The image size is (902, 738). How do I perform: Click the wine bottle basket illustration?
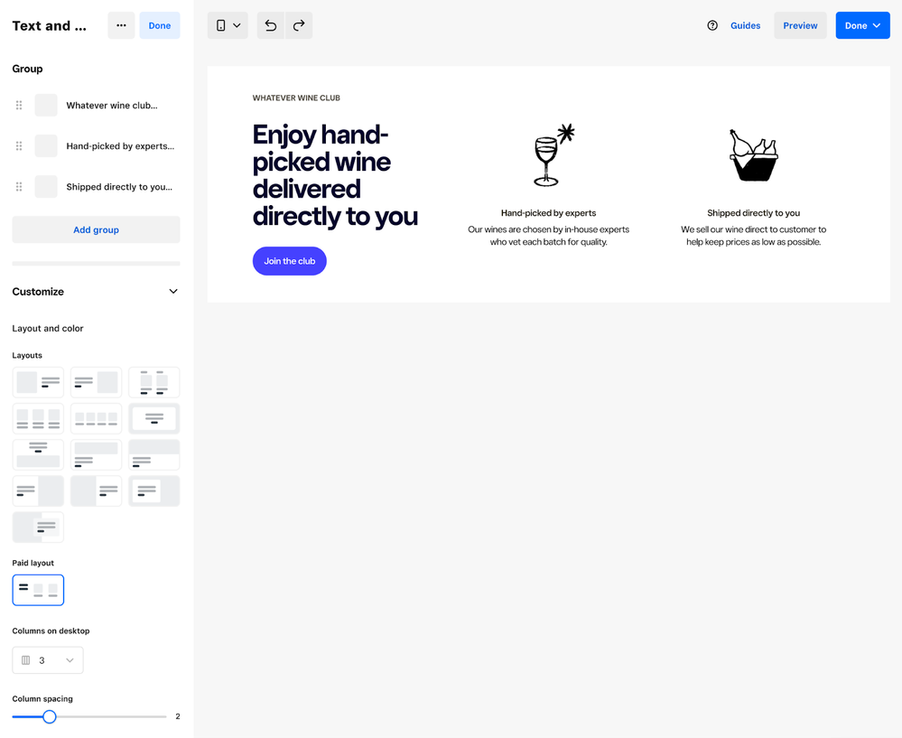pyautogui.click(x=753, y=155)
